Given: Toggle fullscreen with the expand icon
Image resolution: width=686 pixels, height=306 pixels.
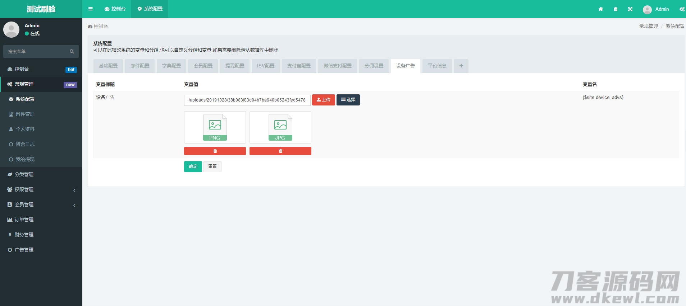Looking at the screenshot, I should coord(630,9).
